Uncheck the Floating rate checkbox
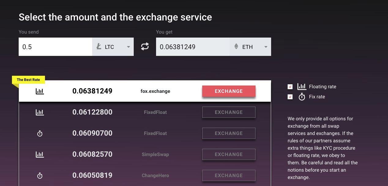Image resolution: width=388 pixels, height=186 pixels. (290, 87)
